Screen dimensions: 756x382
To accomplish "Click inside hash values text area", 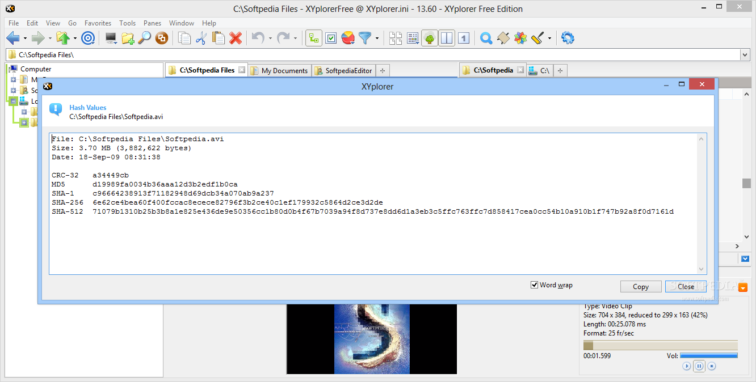I will pos(377,204).
